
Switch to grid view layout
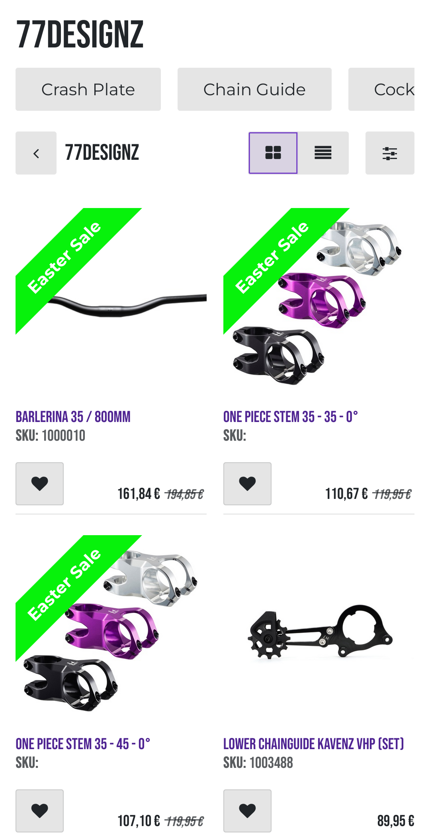[273, 153]
